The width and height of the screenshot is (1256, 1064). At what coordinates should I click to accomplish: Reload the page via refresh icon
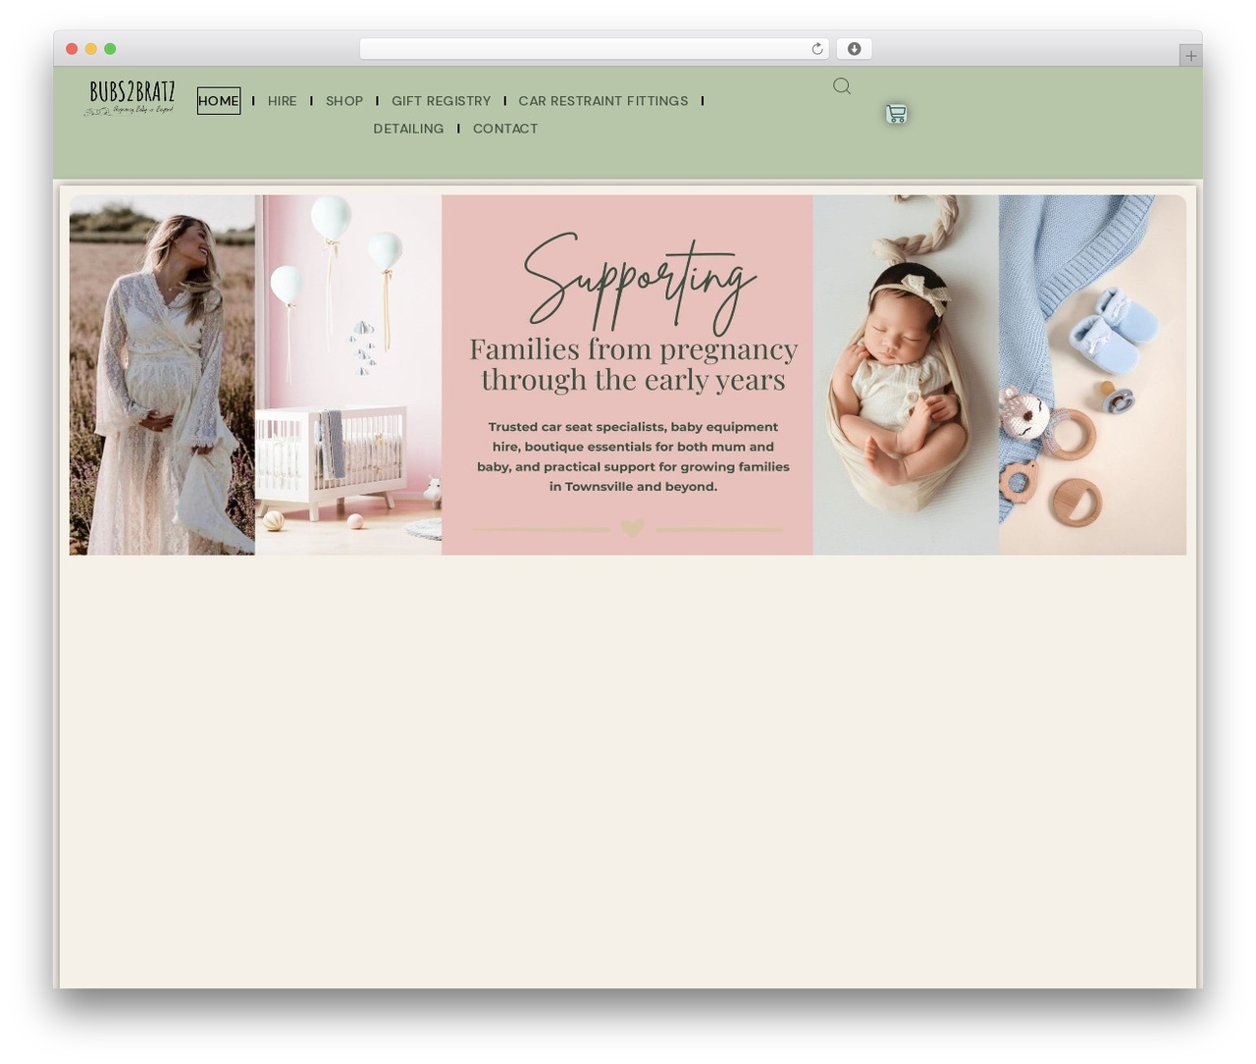[x=816, y=49]
